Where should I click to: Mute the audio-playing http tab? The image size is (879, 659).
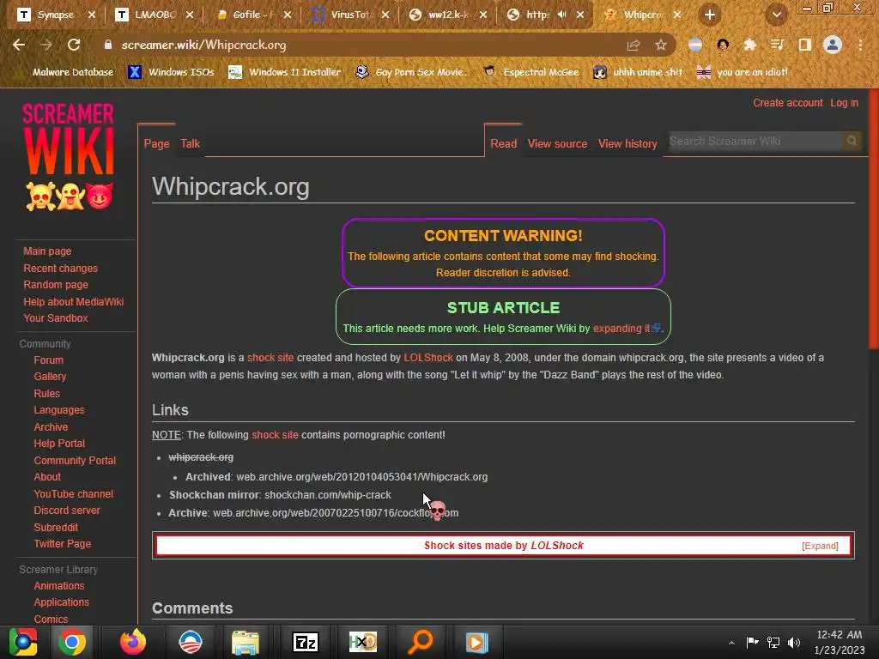click(561, 15)
